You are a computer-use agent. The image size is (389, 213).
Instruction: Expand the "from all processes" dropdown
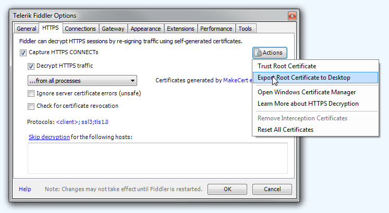click(82, 81)
